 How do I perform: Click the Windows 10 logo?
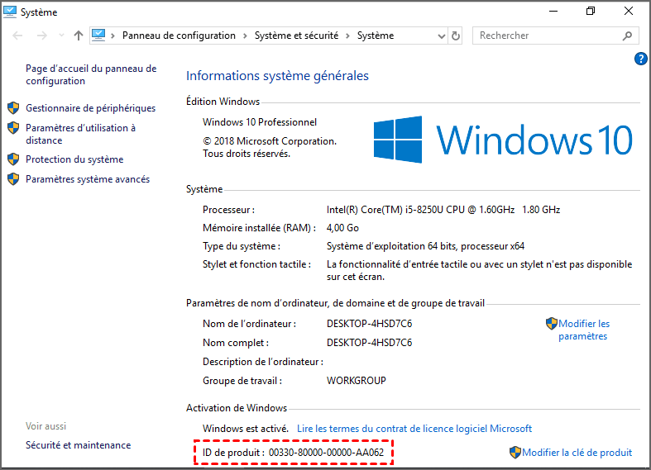(x=503, y=140)
